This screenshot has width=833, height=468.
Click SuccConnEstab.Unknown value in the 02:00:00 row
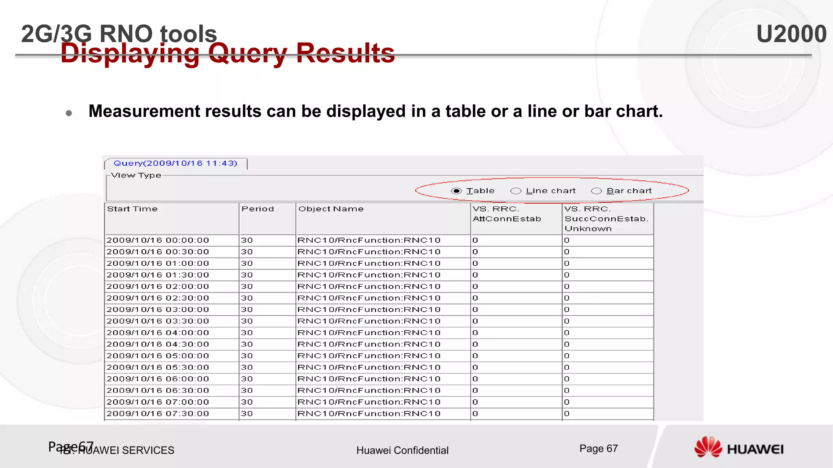click(x=608, y=287)
